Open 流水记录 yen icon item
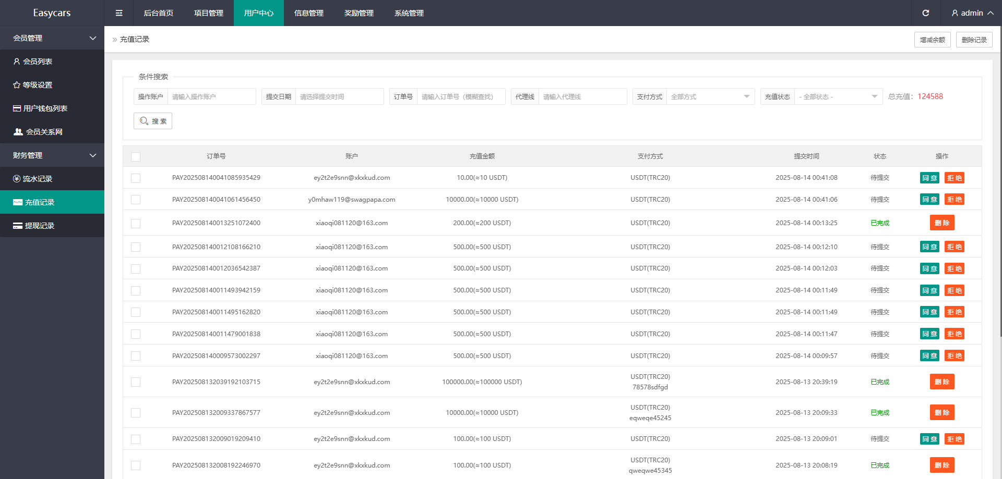The image size is (1002, 479). (x=17, y=179)
